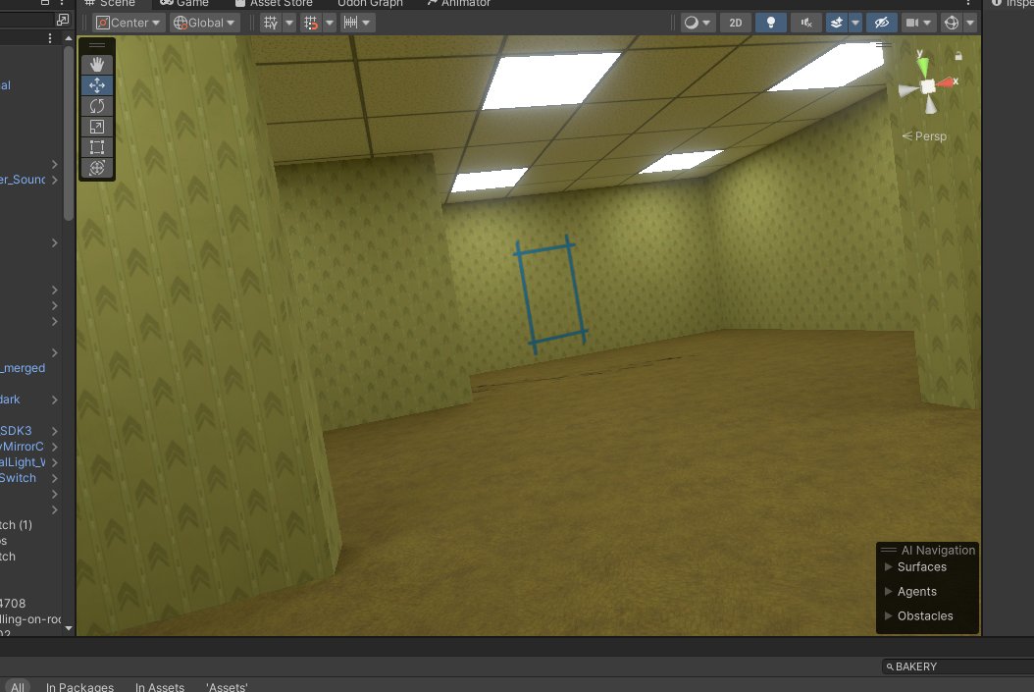Open the Animator tab
This screenshot has width=1034, height=692.
(x=458, y=3)
